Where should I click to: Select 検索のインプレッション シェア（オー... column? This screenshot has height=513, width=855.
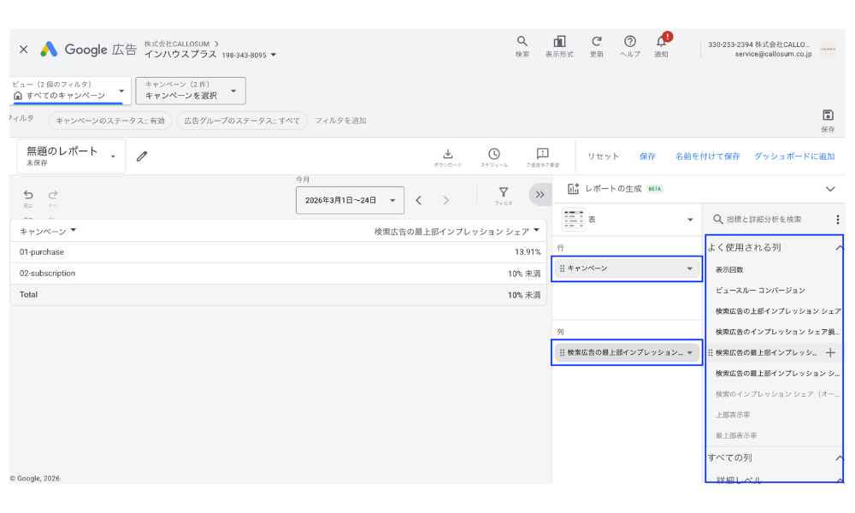click(777, 394)
